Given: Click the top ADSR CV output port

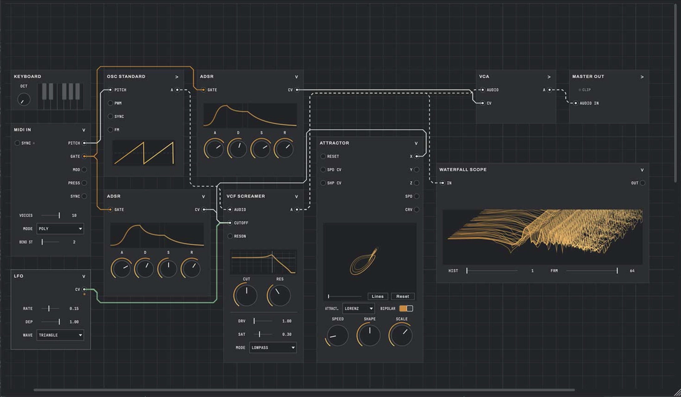Looking at the screenshot, I should (297, 90).
